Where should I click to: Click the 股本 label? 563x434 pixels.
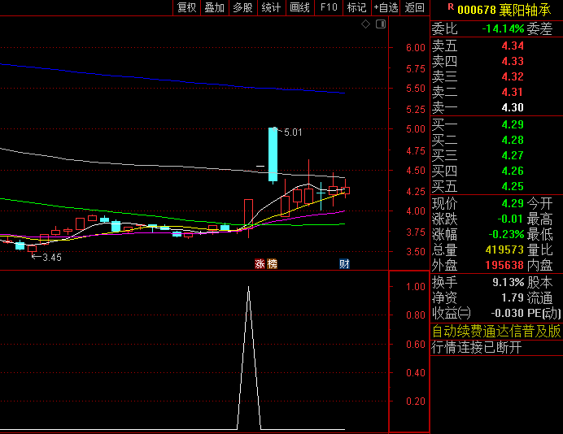click(x=539, y=282)
